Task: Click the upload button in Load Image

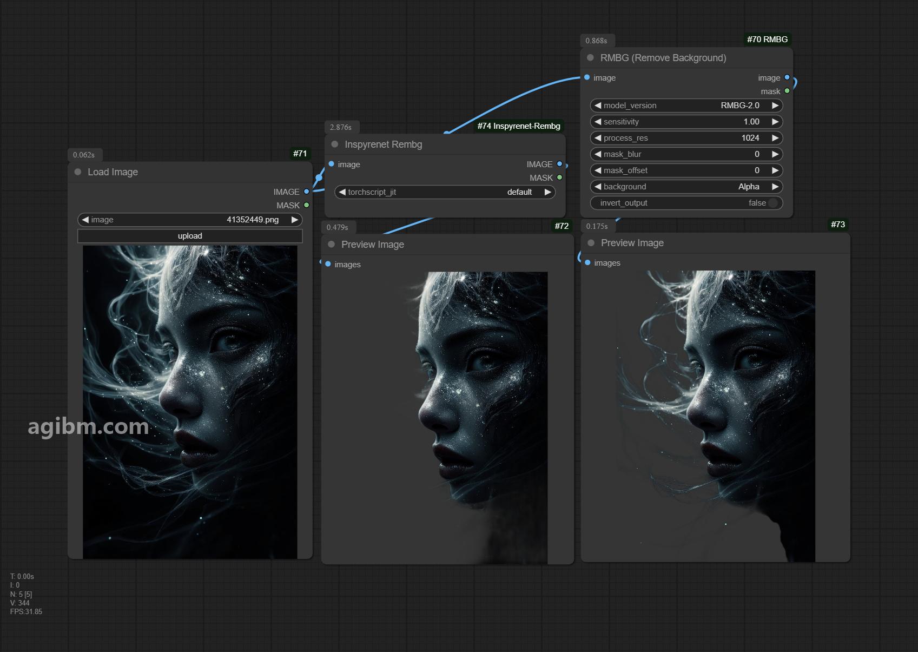Action: pos(190,236)
